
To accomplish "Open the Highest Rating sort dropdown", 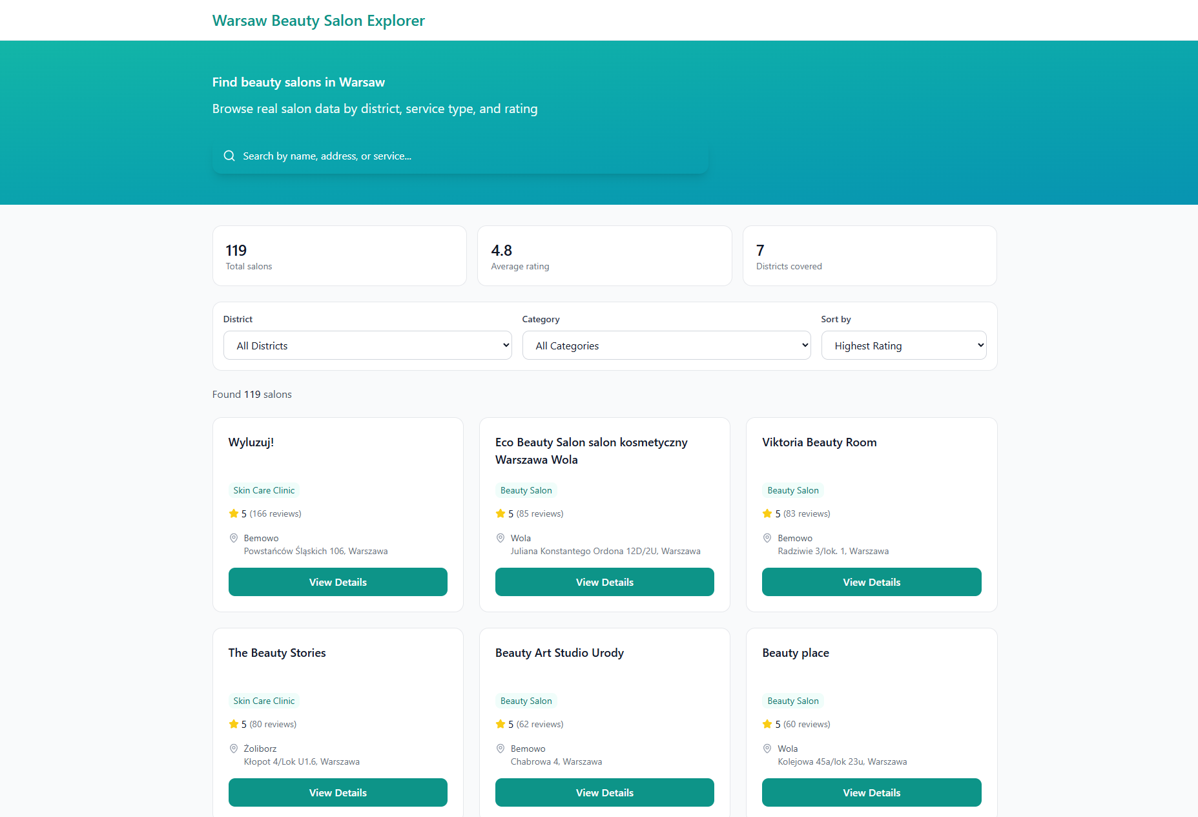I will (x=904, y=346).
